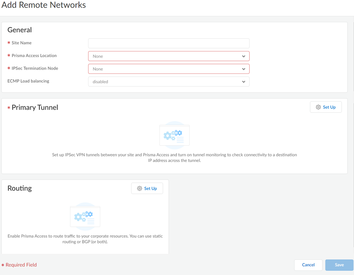Click the ECMP Load balancing chevron arrow
Viewport: 354px width, 275px height.
tap(244, 82)
